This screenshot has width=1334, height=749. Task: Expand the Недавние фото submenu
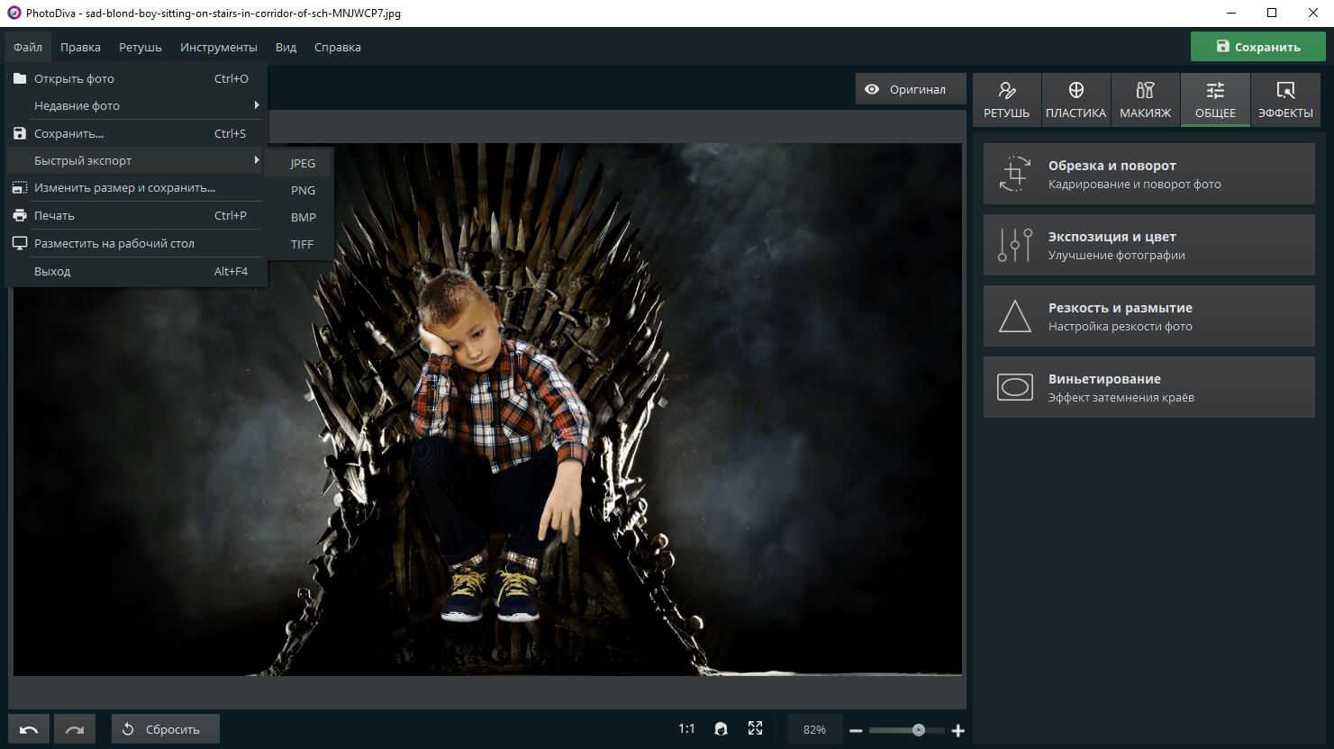pyautogui.click(x=135, y=105)
